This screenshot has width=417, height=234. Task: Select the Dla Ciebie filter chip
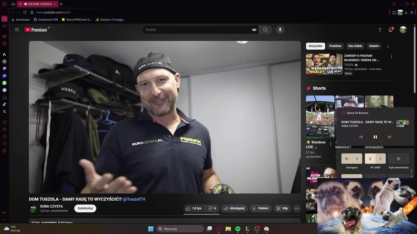pyautogui.click(x=355, y=46)
